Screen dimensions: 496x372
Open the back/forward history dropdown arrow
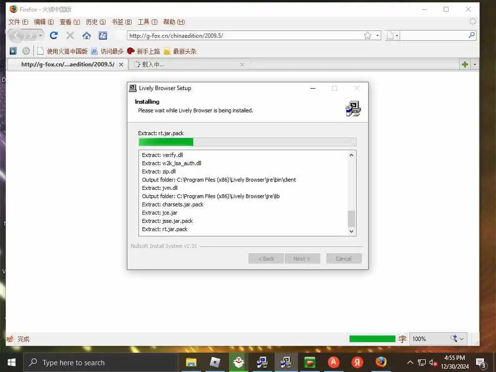click(x=40, y=36)
